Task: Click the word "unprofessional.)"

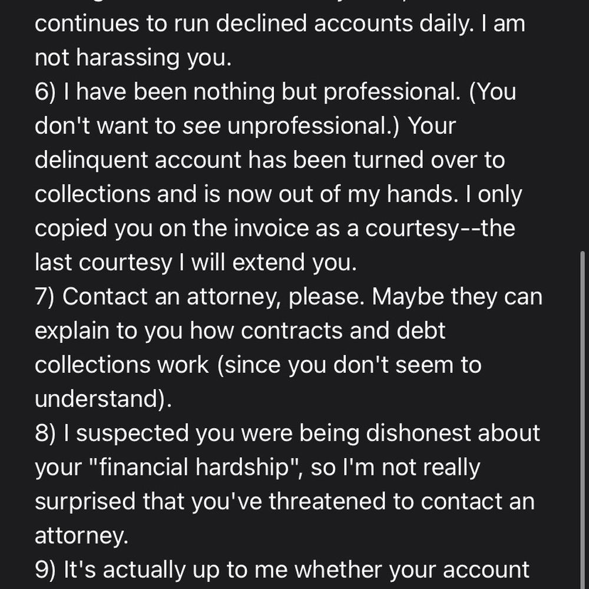Action: coord(313,125)
